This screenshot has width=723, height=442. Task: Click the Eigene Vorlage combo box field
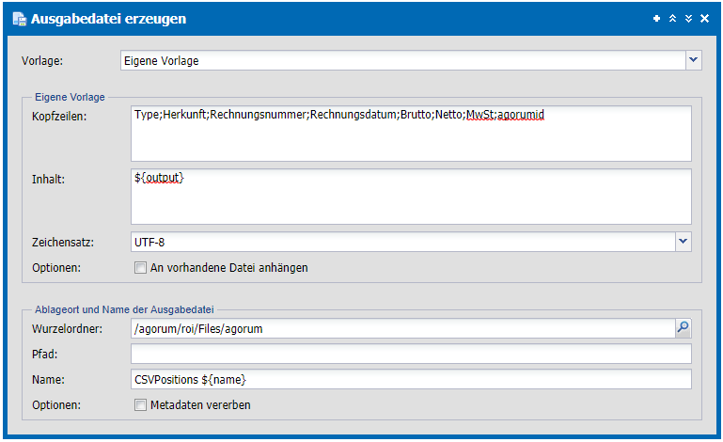[x=403, y=60]
